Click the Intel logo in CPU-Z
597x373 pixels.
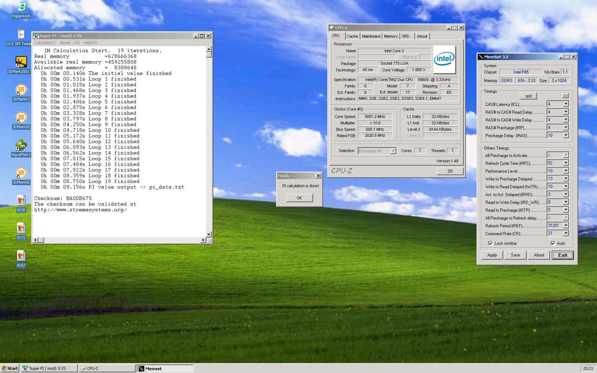[444, 60]
